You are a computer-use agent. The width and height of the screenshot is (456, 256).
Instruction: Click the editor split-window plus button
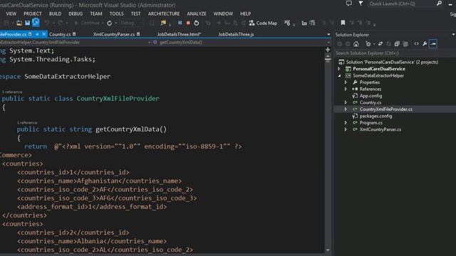[328, 50]
